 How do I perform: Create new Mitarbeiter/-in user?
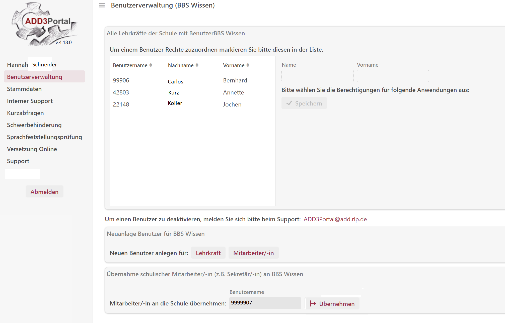point(253,253)
